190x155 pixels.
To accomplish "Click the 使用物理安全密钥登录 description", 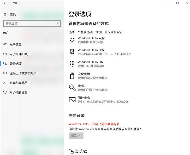I will [93, 78].
